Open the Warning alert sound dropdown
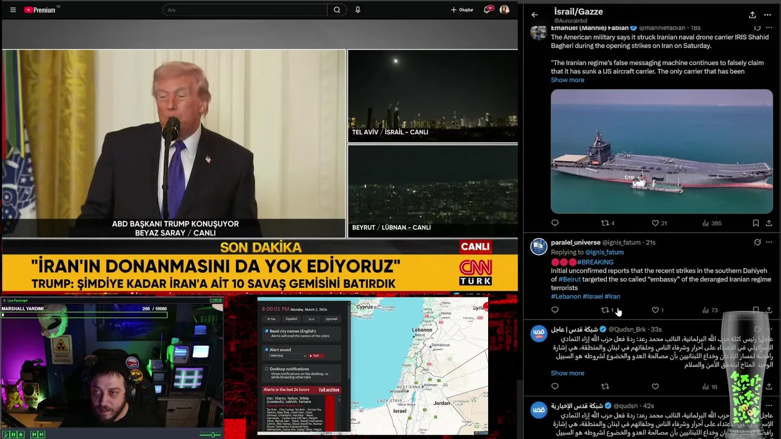781x439 pixels. coord(288,355)
